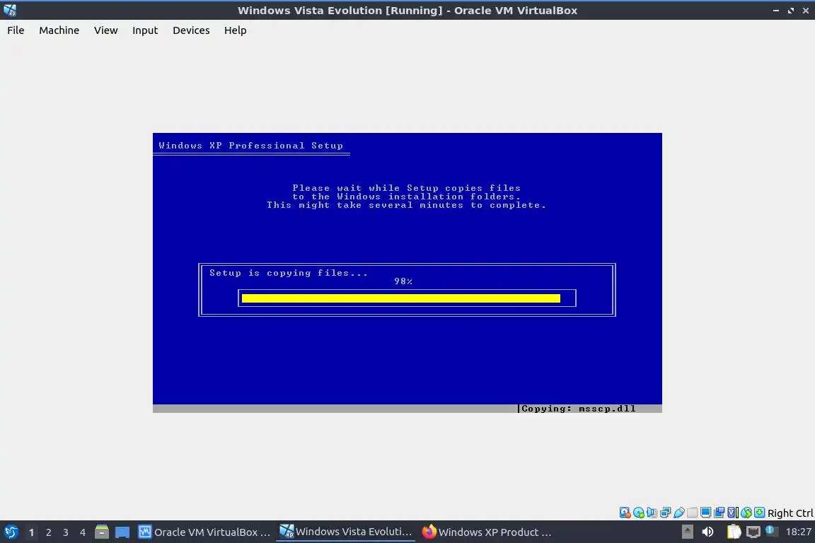Open the Machine menu
The image size is (815, 543).
[59, 30]
